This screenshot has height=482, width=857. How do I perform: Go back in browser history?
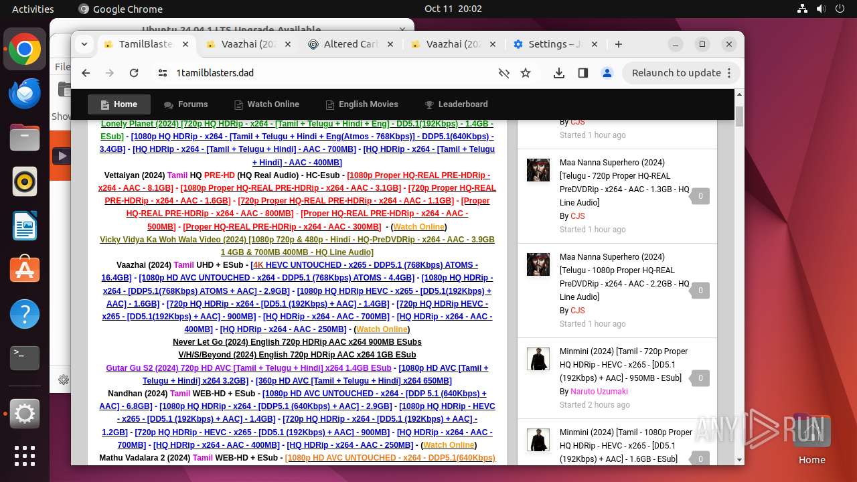pyautogui.click(x=86, y=73)
